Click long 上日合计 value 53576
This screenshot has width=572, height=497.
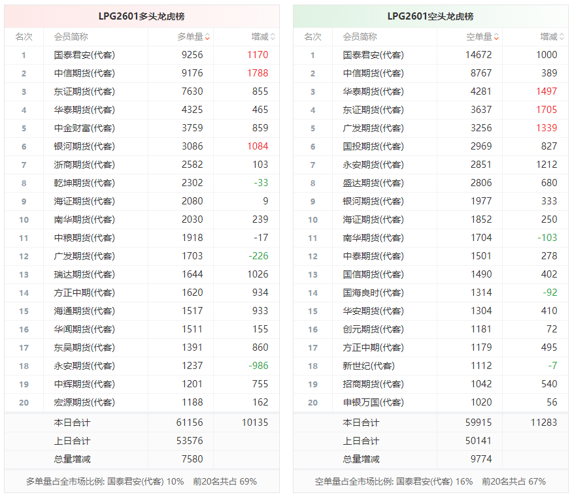[x=190, y=441]
